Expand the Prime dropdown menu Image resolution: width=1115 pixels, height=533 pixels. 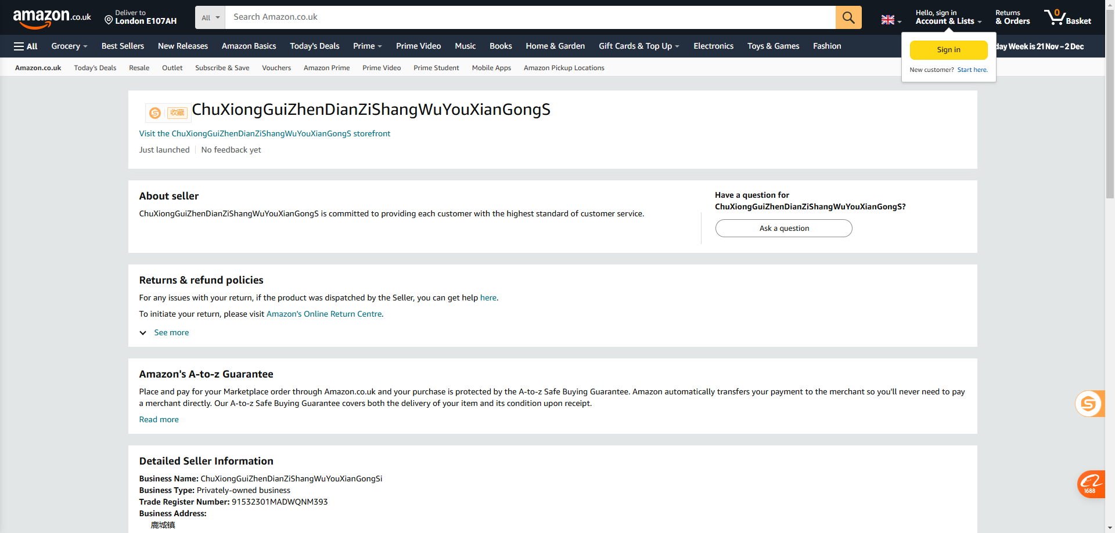point(368,46)
